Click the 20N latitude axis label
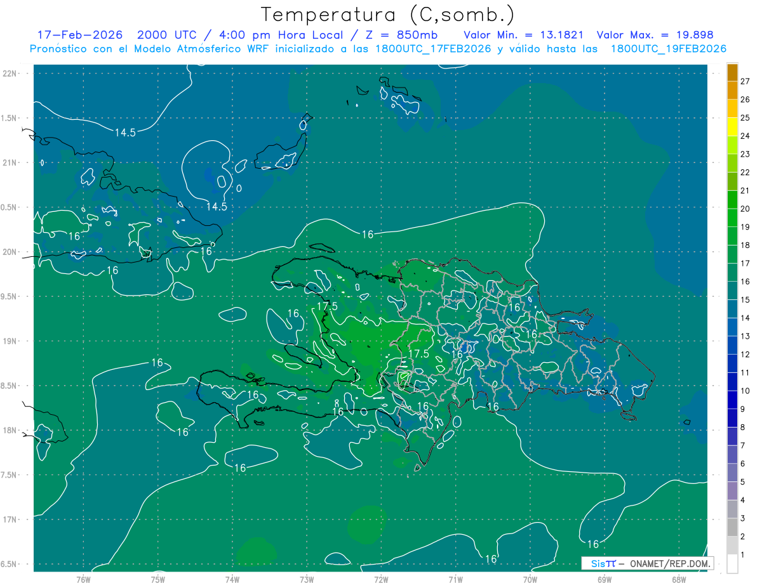 (11, 252)
